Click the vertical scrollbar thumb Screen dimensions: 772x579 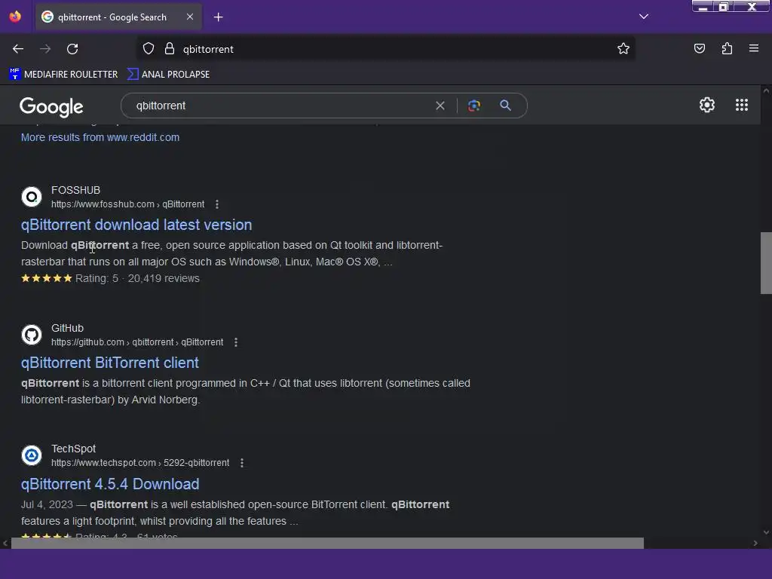click(x=766, y=263)
